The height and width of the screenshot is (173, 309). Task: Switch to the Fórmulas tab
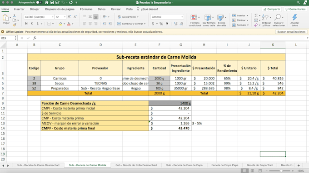[86, 9]
